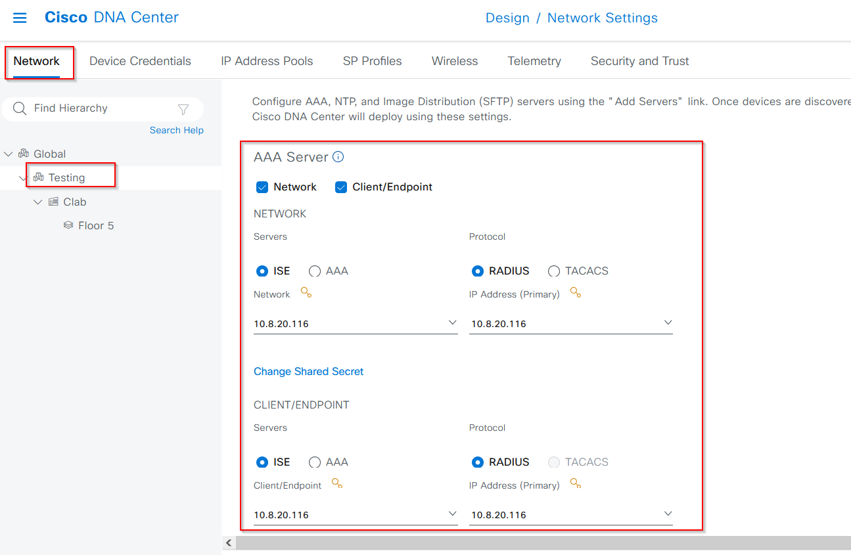Image resolution: width=851 pixels, height=555 pixels.
Task: Toggle the Network checkbox
Action: tap(262, 187)
